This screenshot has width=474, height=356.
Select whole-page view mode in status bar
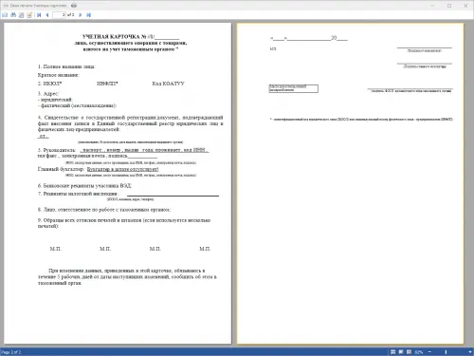[x=393, y=352]
